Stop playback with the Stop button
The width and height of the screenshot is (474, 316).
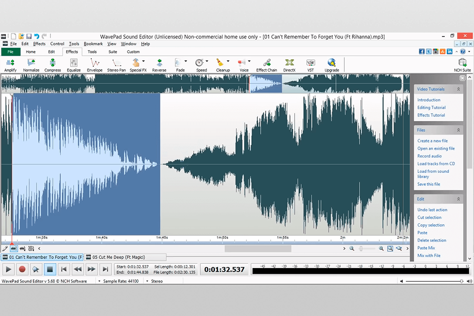[x=50, y=269]
